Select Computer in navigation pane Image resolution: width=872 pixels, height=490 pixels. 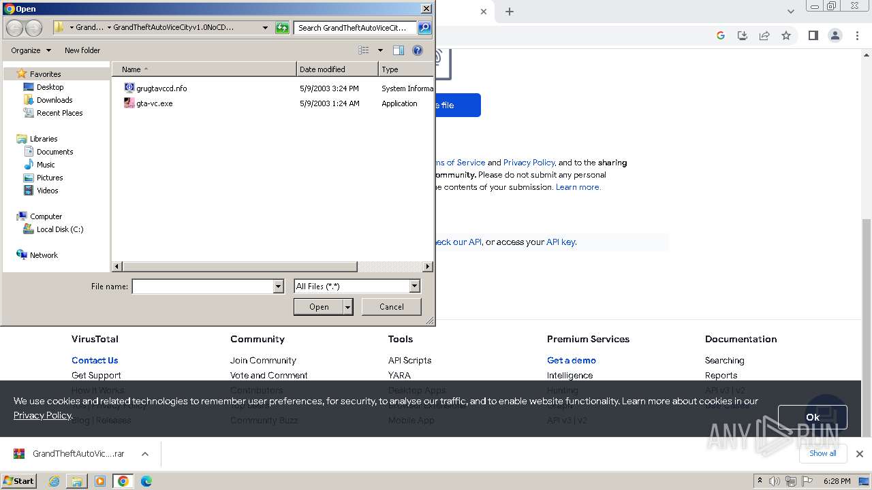[x=46, y=216]
